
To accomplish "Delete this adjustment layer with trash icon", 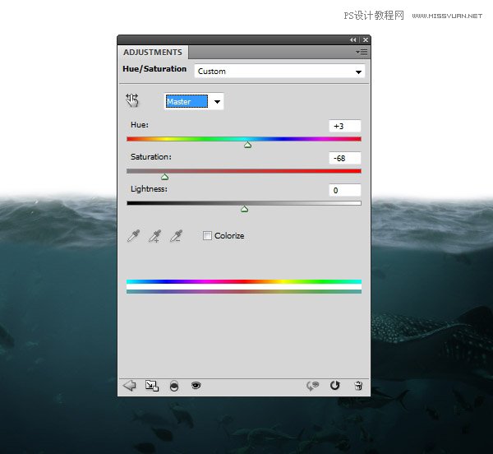I will pyautogui.click(x=357, y=385).
